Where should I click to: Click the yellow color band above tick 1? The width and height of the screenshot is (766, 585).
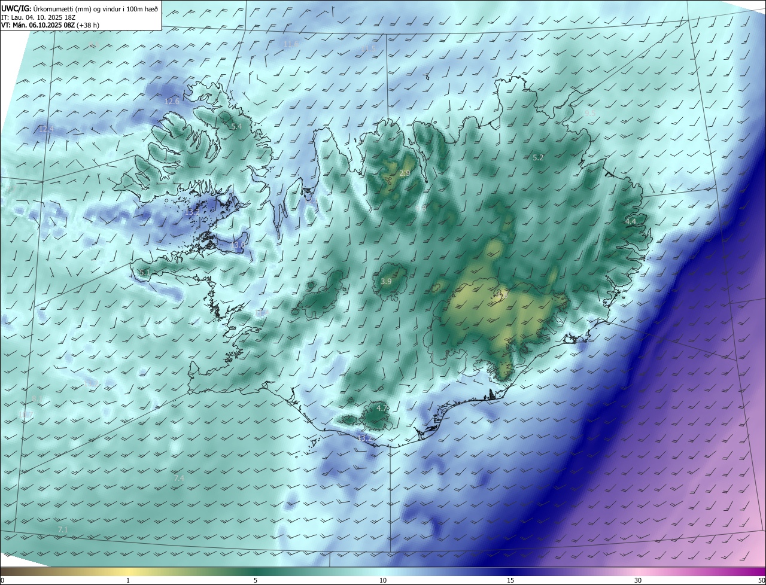pos(128,571)
